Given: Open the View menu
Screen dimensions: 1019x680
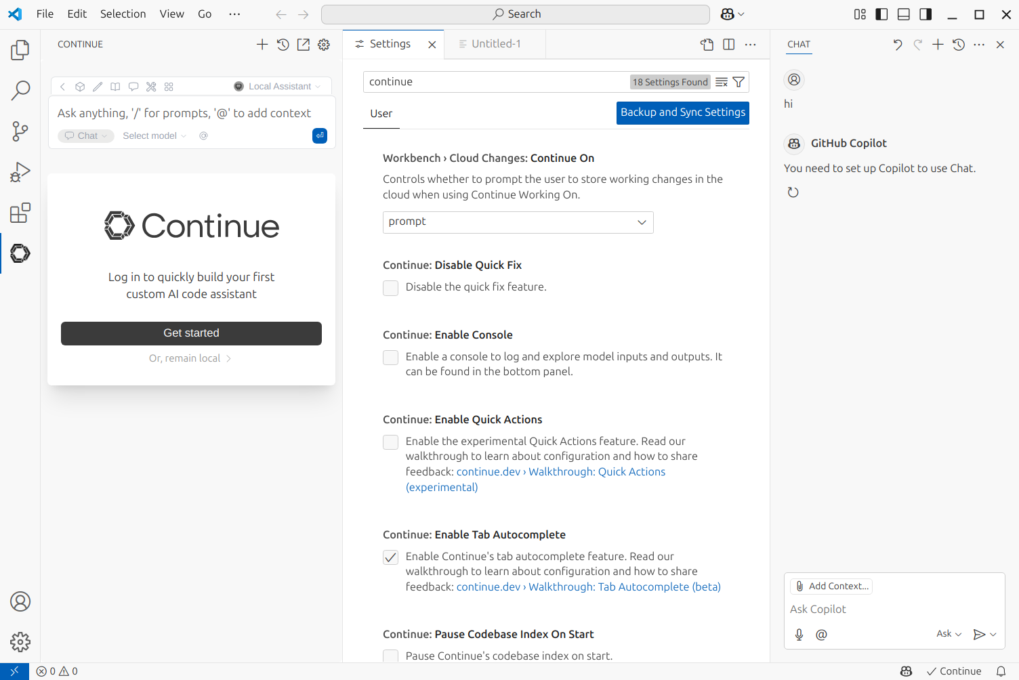Looking at the screenshot, I should [x=172, y=14].
